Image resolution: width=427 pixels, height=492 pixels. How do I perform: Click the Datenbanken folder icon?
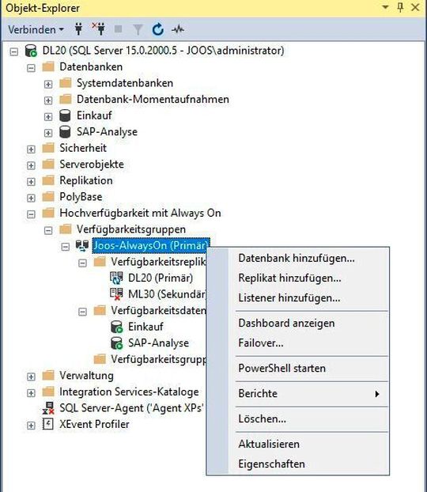point(48,66)
